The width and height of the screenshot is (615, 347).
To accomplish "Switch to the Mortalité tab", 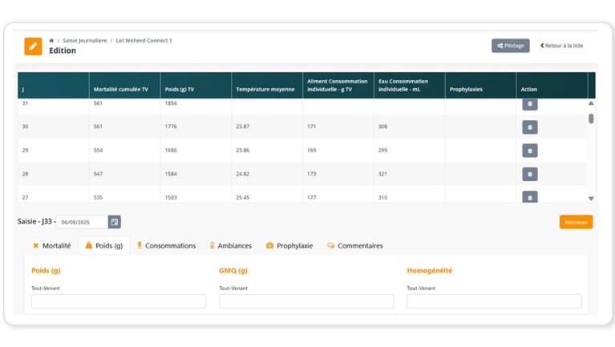I will click(x=52, y=246).
